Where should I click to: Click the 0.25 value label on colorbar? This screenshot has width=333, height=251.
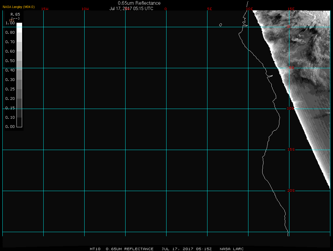[10, 89]
